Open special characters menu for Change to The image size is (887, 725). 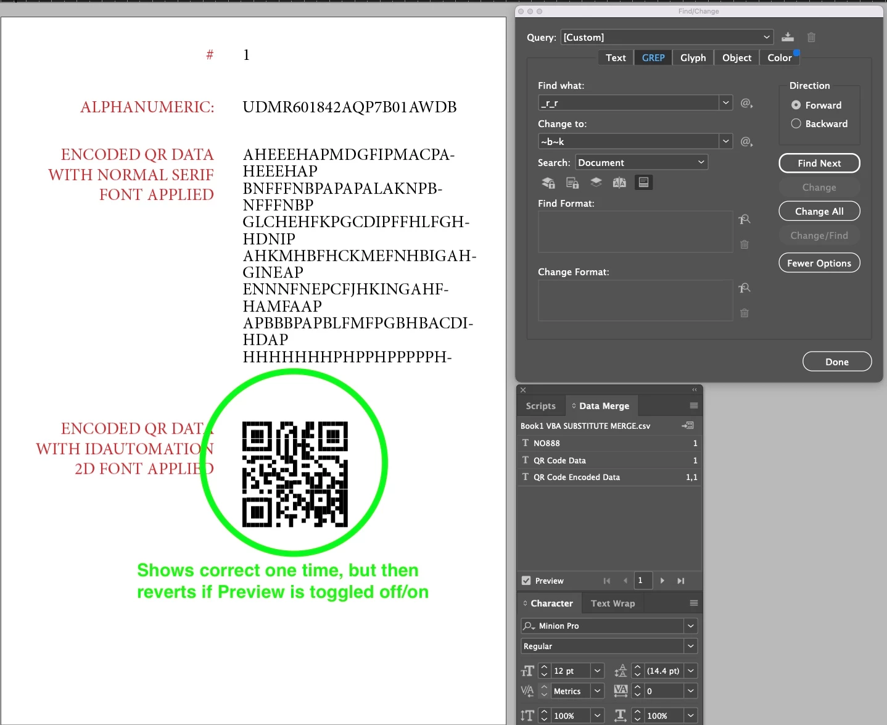(746, 141)
